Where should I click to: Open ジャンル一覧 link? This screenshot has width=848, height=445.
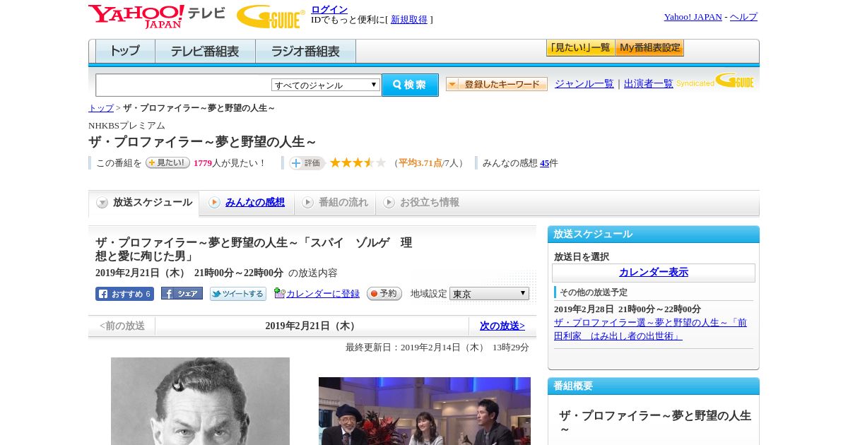[x=584, y=84]
